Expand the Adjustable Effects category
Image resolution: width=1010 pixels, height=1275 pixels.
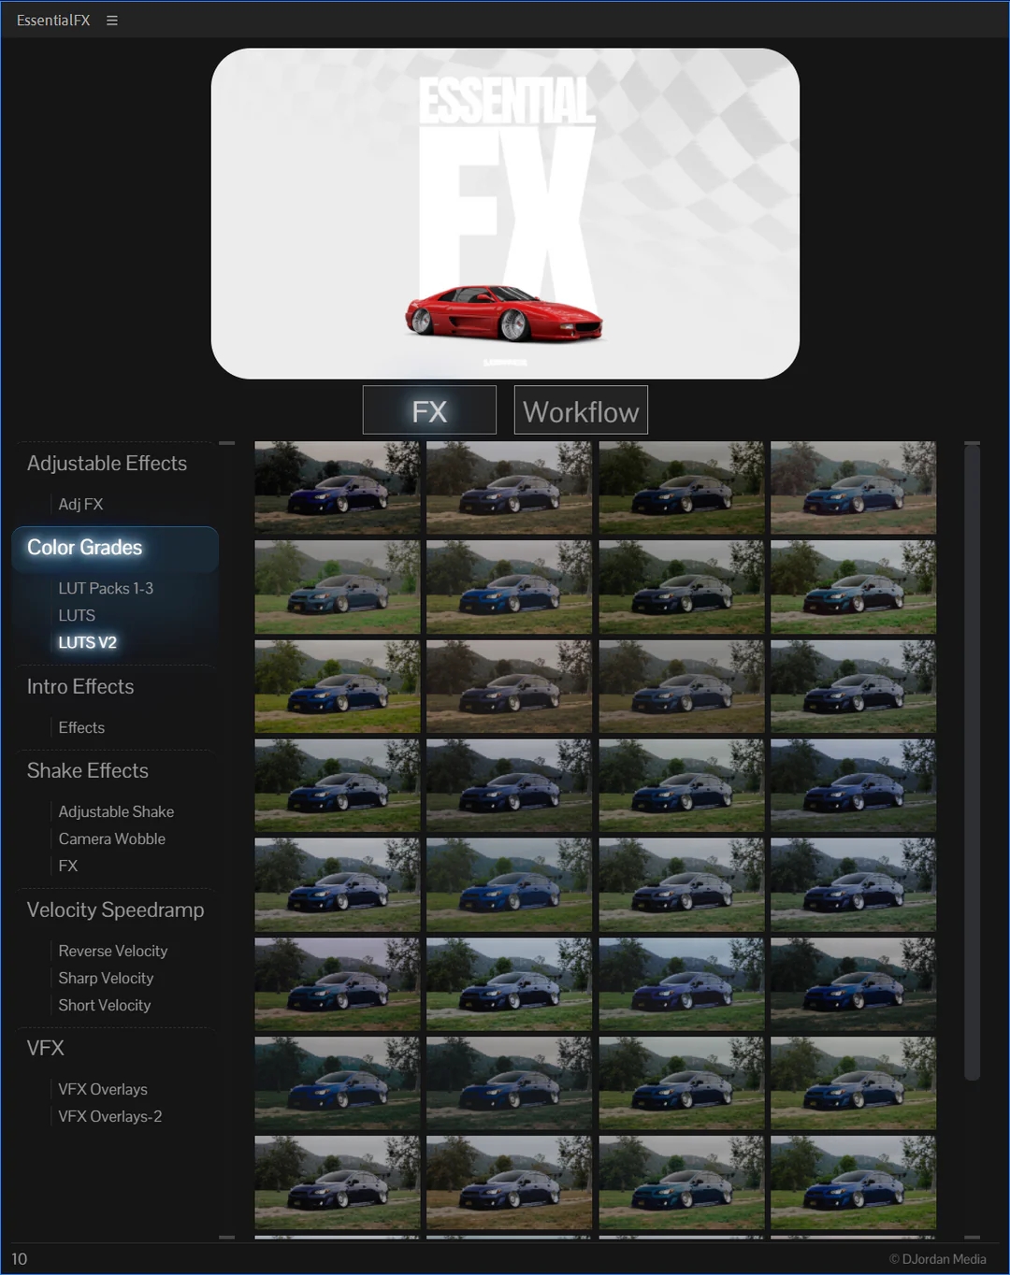coord(107,464)
